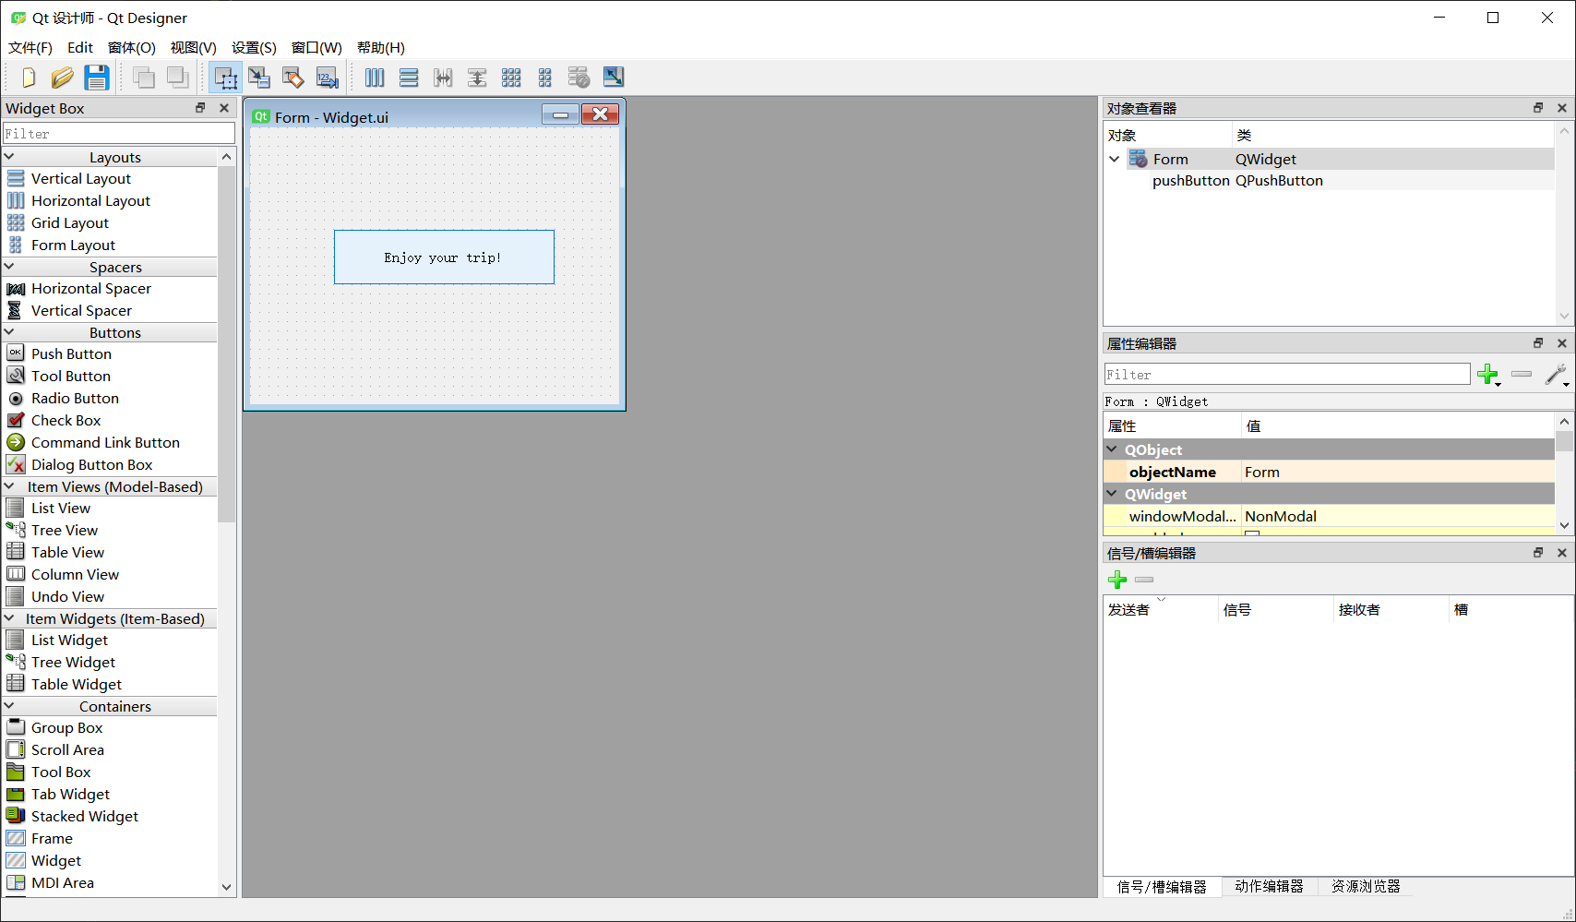The height and width of the screenshot is (922, 1576).
Task: Click the objectName value Form
Action: pos(1398,472)
